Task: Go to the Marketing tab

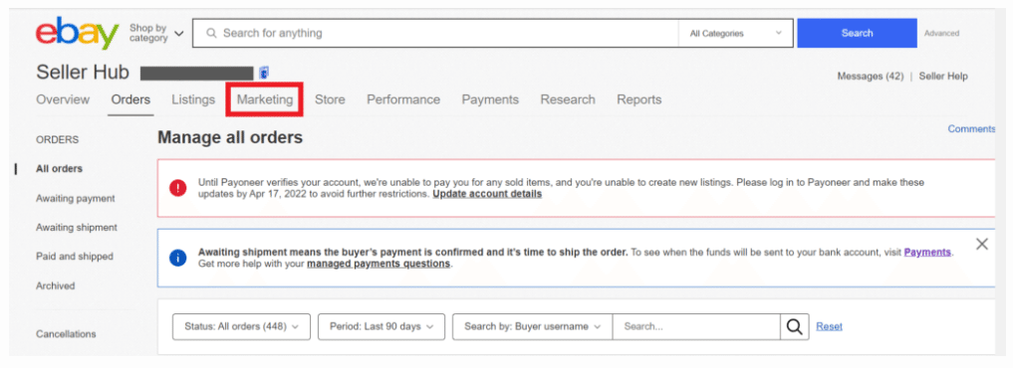Action: (265, 99)
